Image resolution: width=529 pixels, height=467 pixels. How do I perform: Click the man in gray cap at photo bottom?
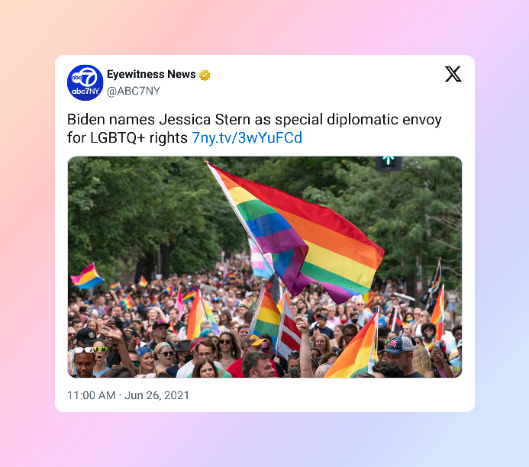[x=401, y=356]
